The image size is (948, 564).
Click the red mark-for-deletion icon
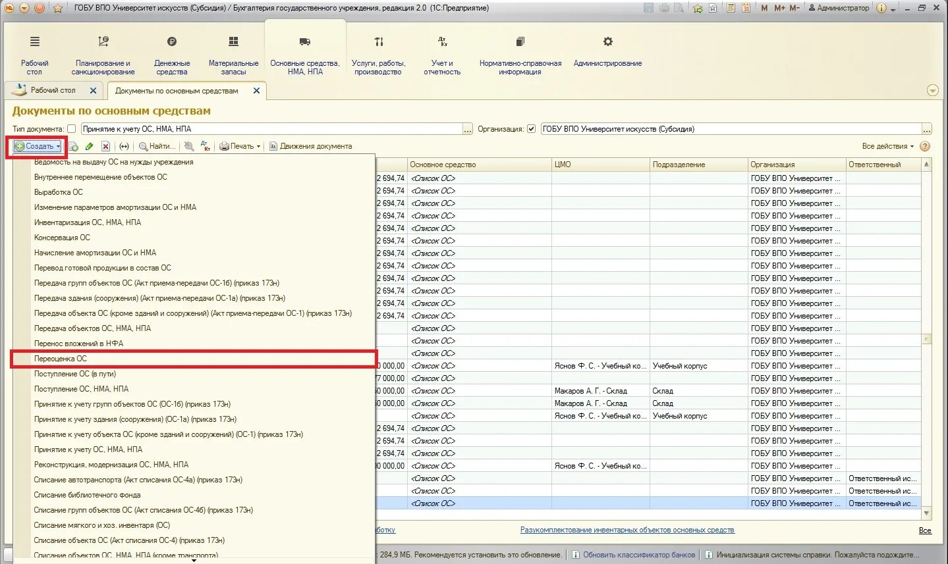105,146
